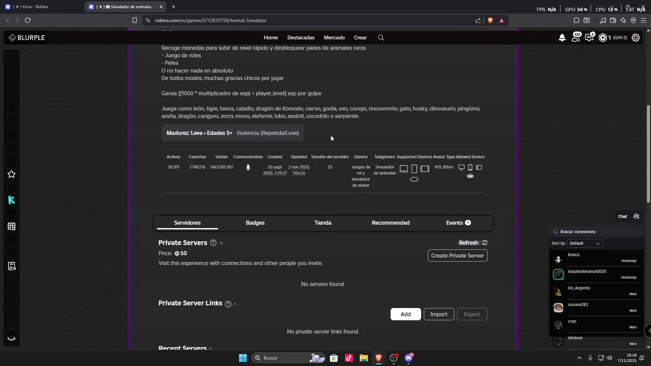
Task: Switch to the Servidores tab
Action: [x=187, y=223]
